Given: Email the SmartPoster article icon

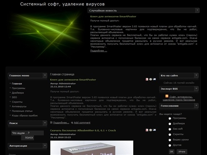Looking at the screenshot, I should 154,79.
